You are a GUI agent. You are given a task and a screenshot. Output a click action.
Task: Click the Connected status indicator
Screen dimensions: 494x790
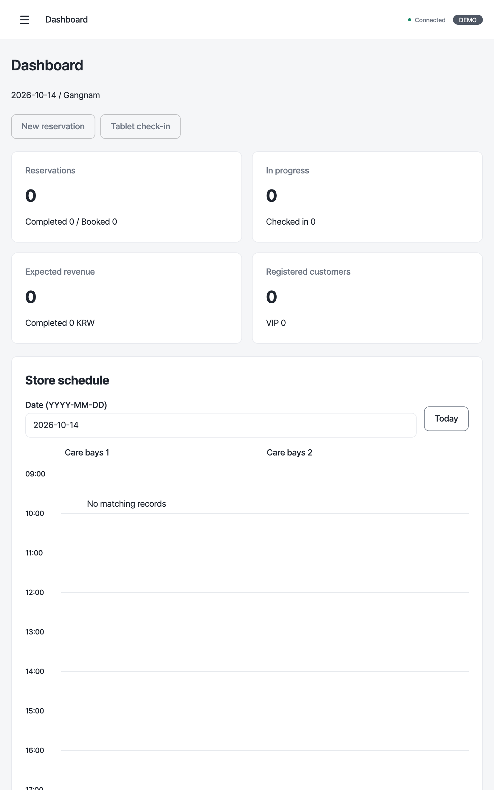[x=426, y=20]
